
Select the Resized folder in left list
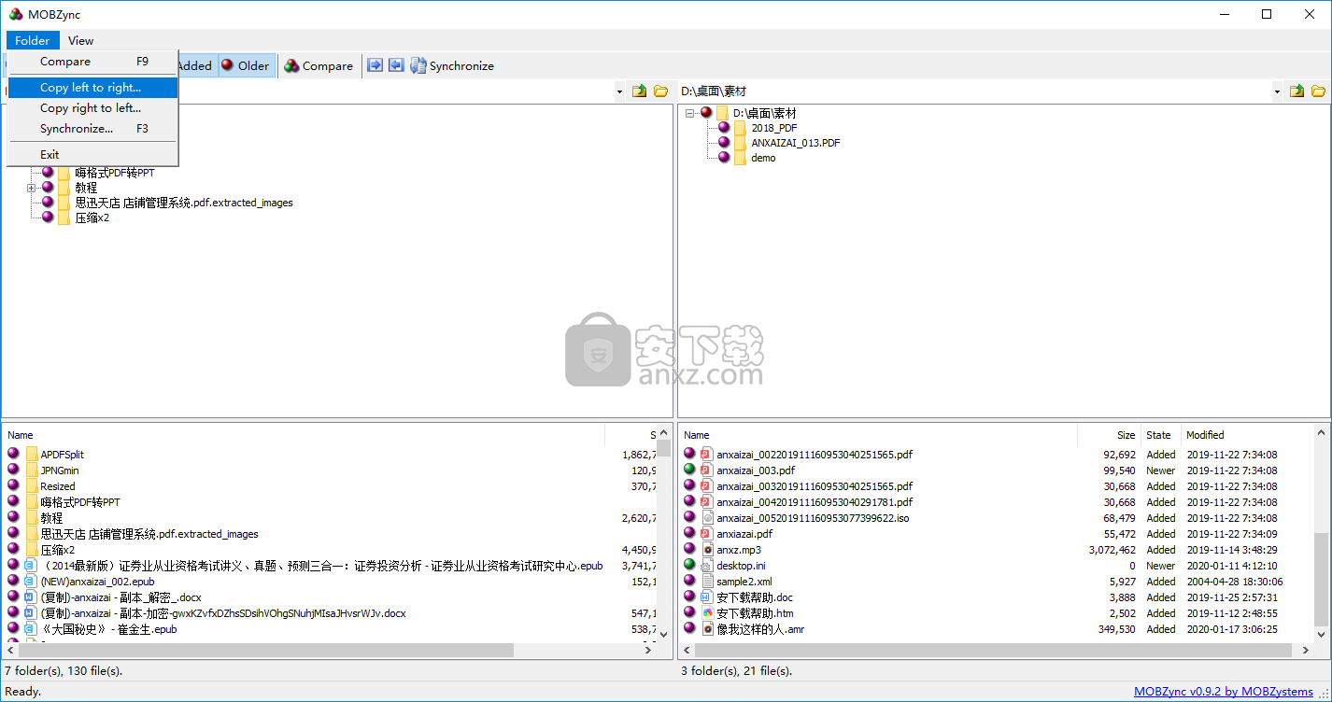tap(58, 486)
